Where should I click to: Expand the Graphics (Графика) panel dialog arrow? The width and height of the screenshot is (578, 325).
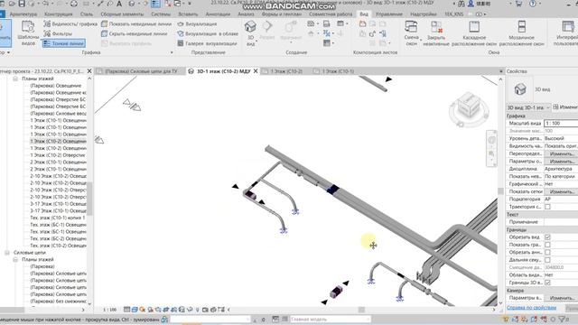[x=172, y=52]
